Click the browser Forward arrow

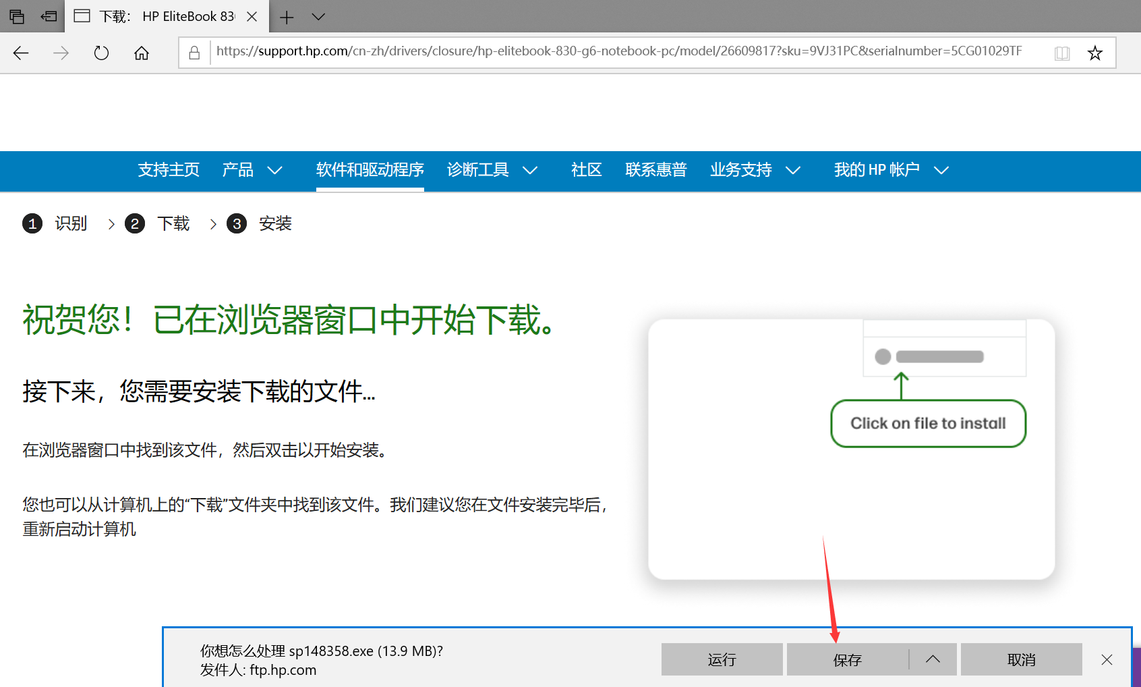[x=61, y=53]
